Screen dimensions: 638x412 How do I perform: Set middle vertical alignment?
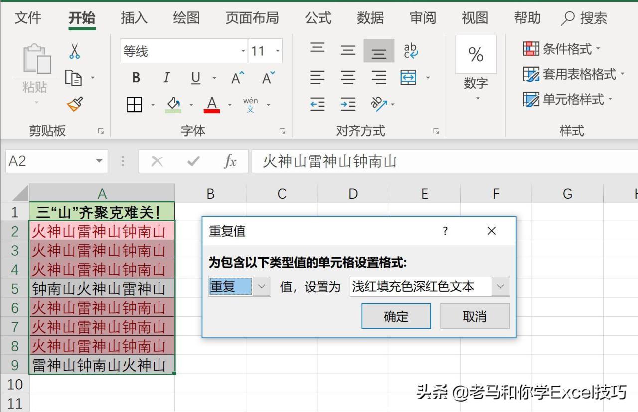pos(348,50)
